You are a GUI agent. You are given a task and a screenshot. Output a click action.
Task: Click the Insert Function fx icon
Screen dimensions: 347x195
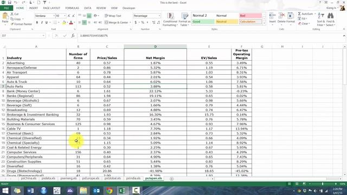tap(73, 36)
